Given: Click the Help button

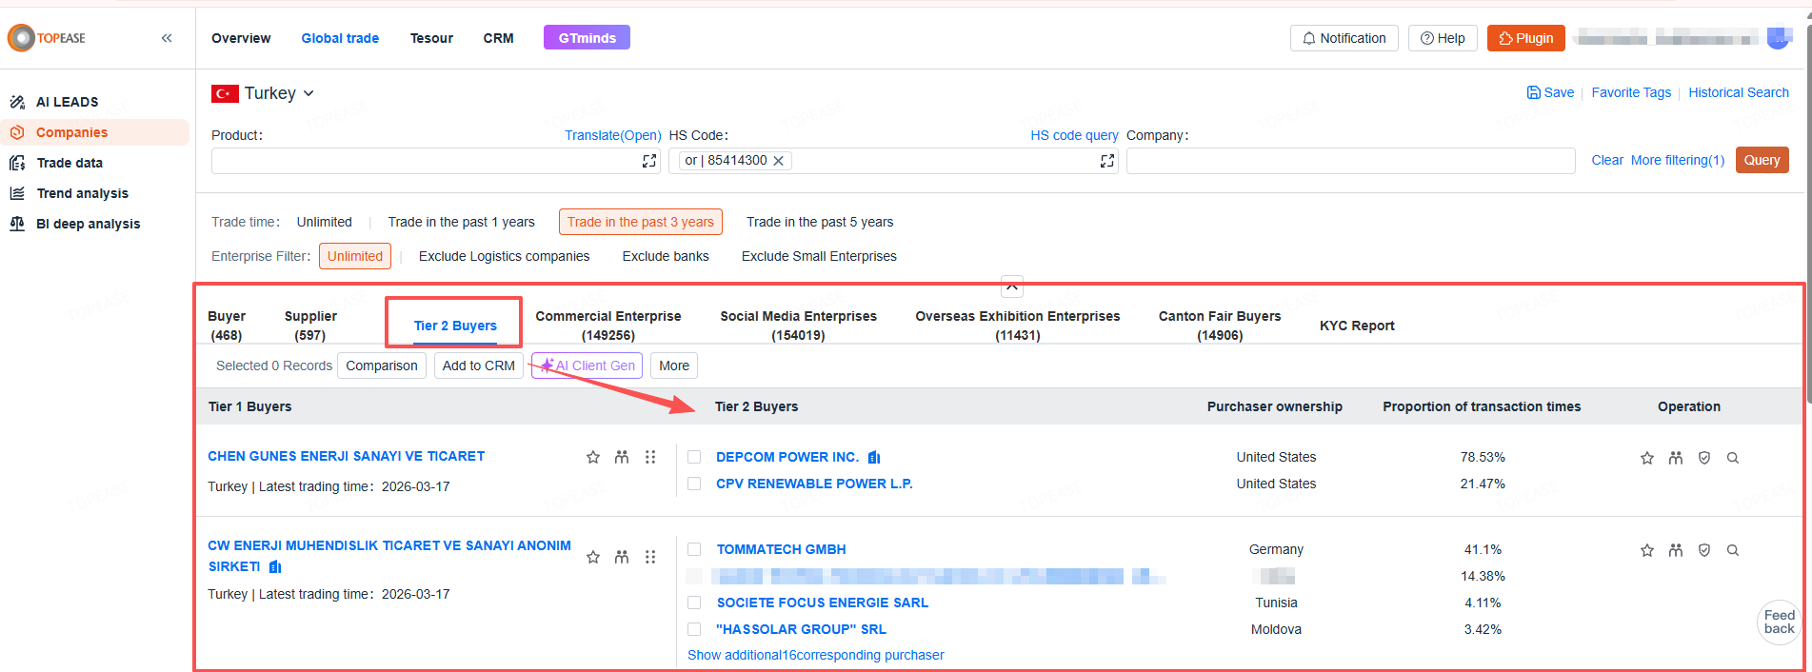Looking at the screenshot, I should (1442, 38).
